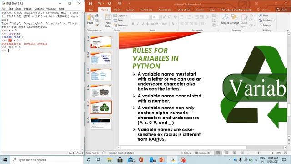291x164 pixels.
Task: Select slide 6 thumbnail
Action: point(101,123)
